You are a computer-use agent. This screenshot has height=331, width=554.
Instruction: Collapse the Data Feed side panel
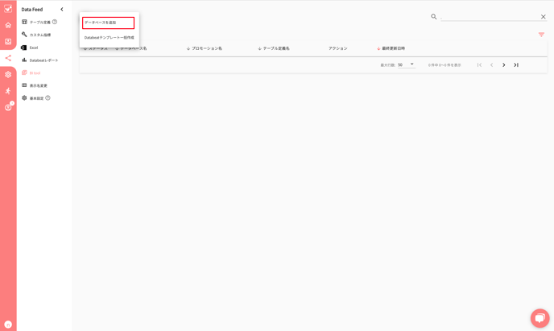(x=62, y=10)
